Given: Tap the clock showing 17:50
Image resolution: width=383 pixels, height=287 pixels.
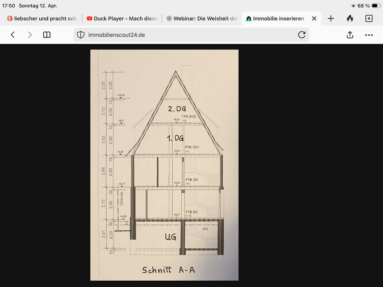Looking at the screenshot, I should (9, 5).
